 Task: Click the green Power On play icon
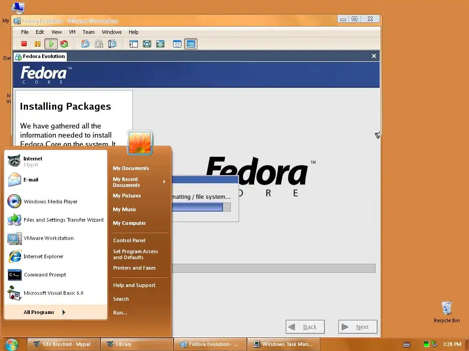pyautogui.click(x=51, y=44)
